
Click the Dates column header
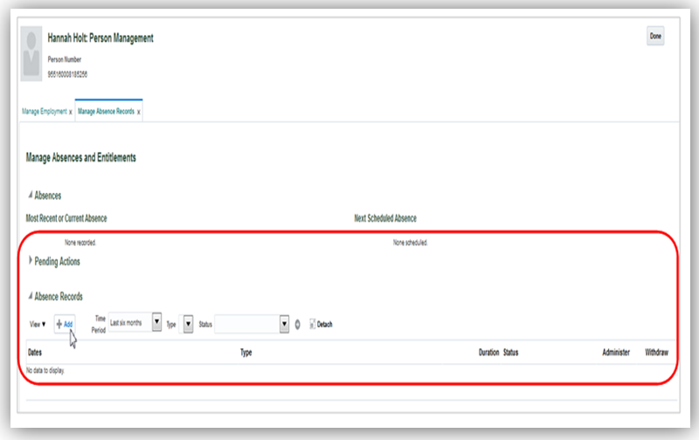coord(35,353)
